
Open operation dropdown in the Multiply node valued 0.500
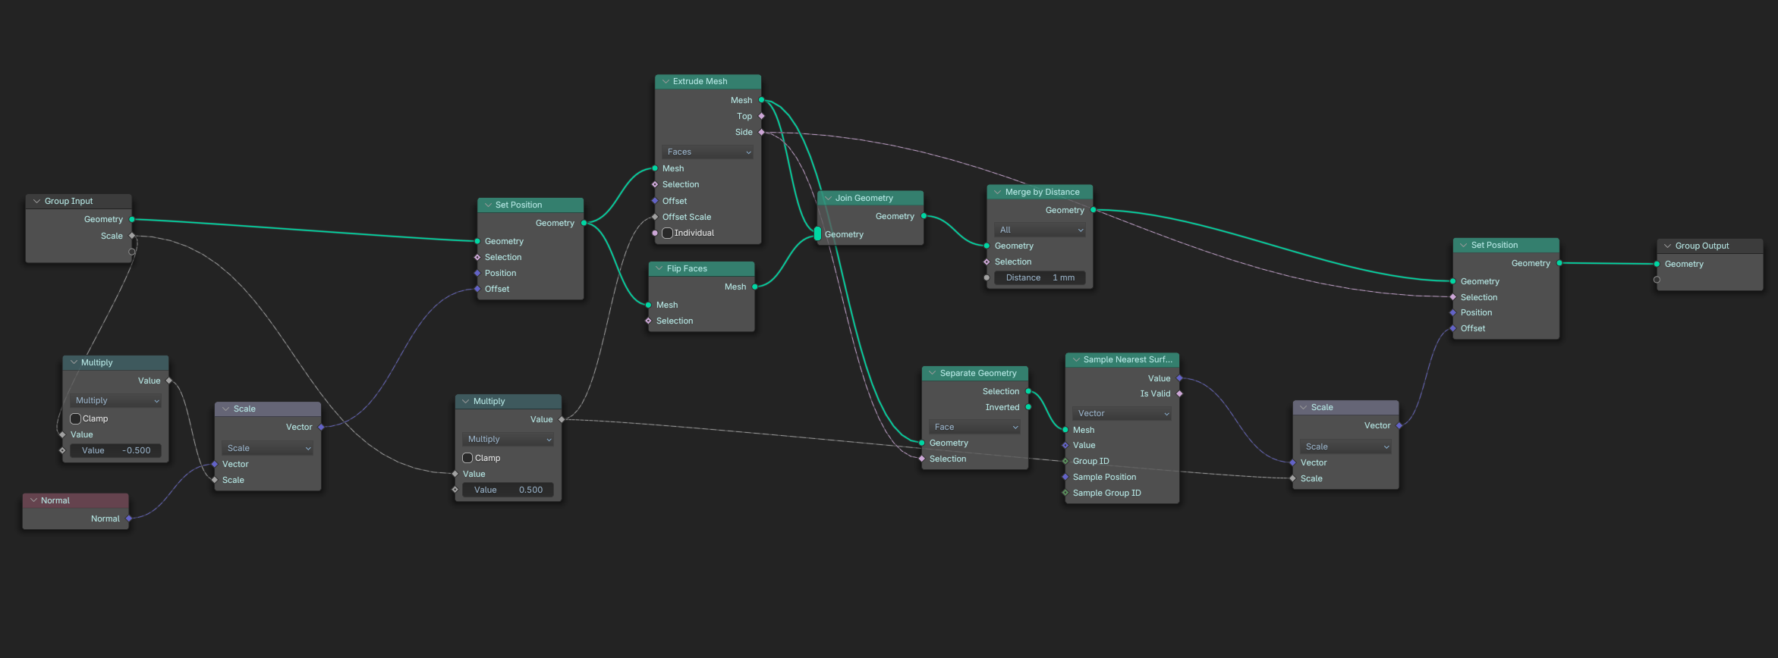[x=508, y=440]
